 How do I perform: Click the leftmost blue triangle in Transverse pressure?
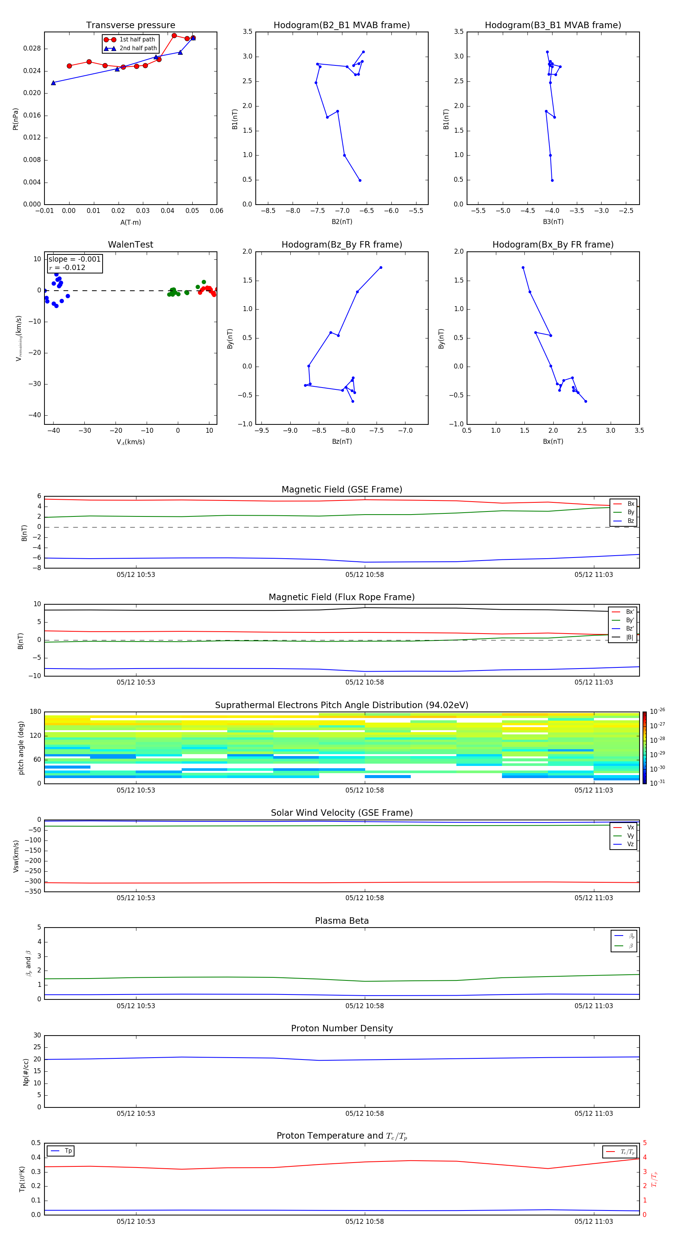(54, 83)
